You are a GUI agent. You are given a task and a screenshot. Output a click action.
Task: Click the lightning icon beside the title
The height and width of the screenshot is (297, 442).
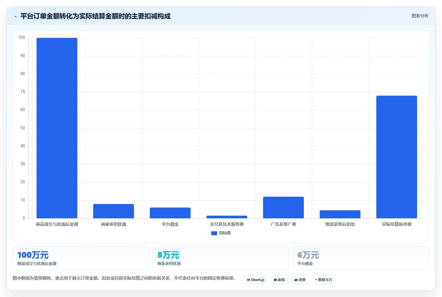pos(15,16)
